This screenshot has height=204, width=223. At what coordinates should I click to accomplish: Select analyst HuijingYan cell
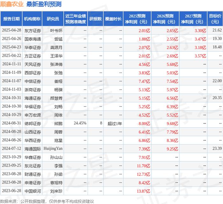[53, 149]
